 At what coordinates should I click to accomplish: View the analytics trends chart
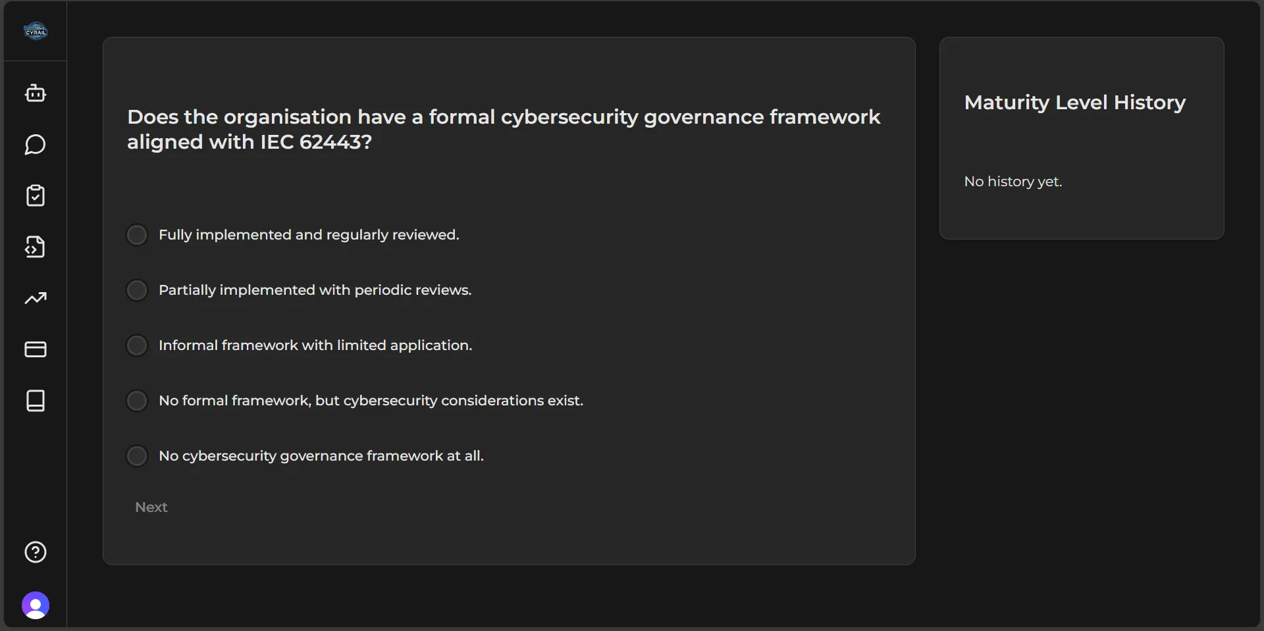click(35, 298)
